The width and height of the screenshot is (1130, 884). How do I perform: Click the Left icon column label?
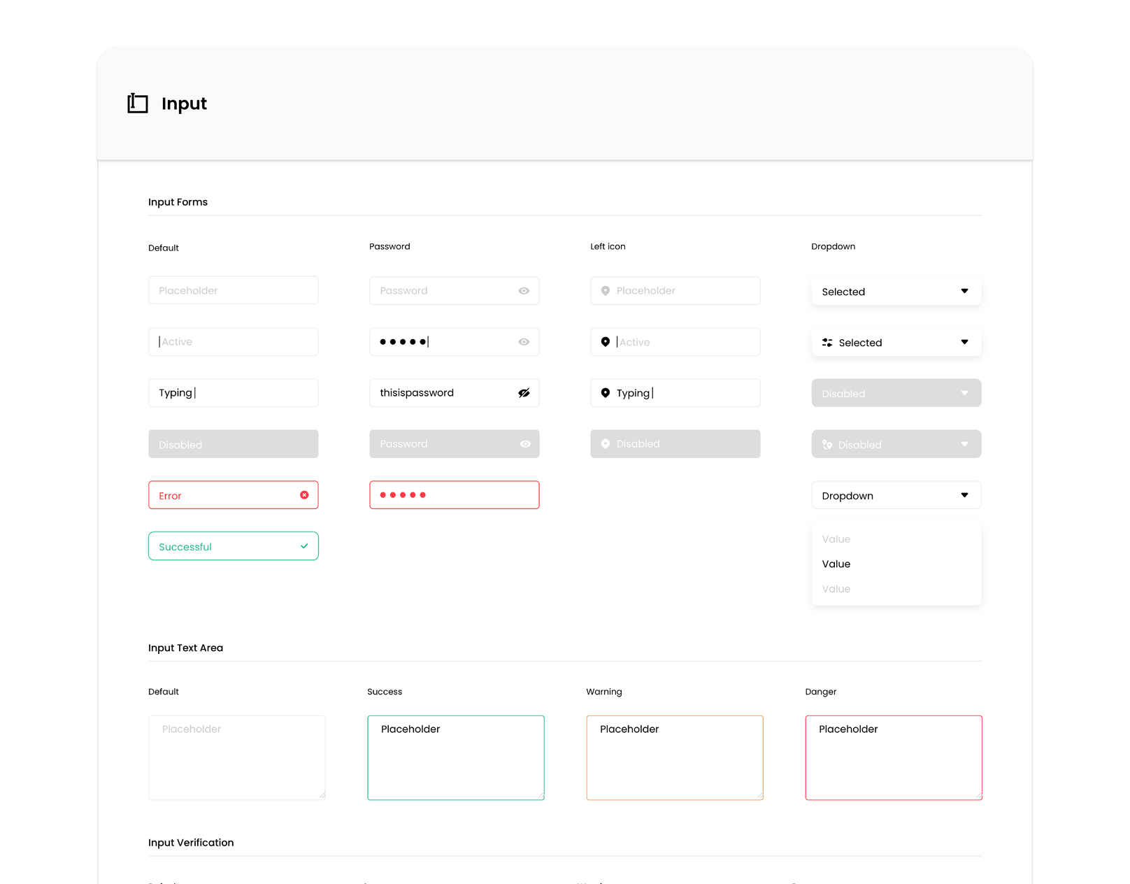[x=608, y=247]
